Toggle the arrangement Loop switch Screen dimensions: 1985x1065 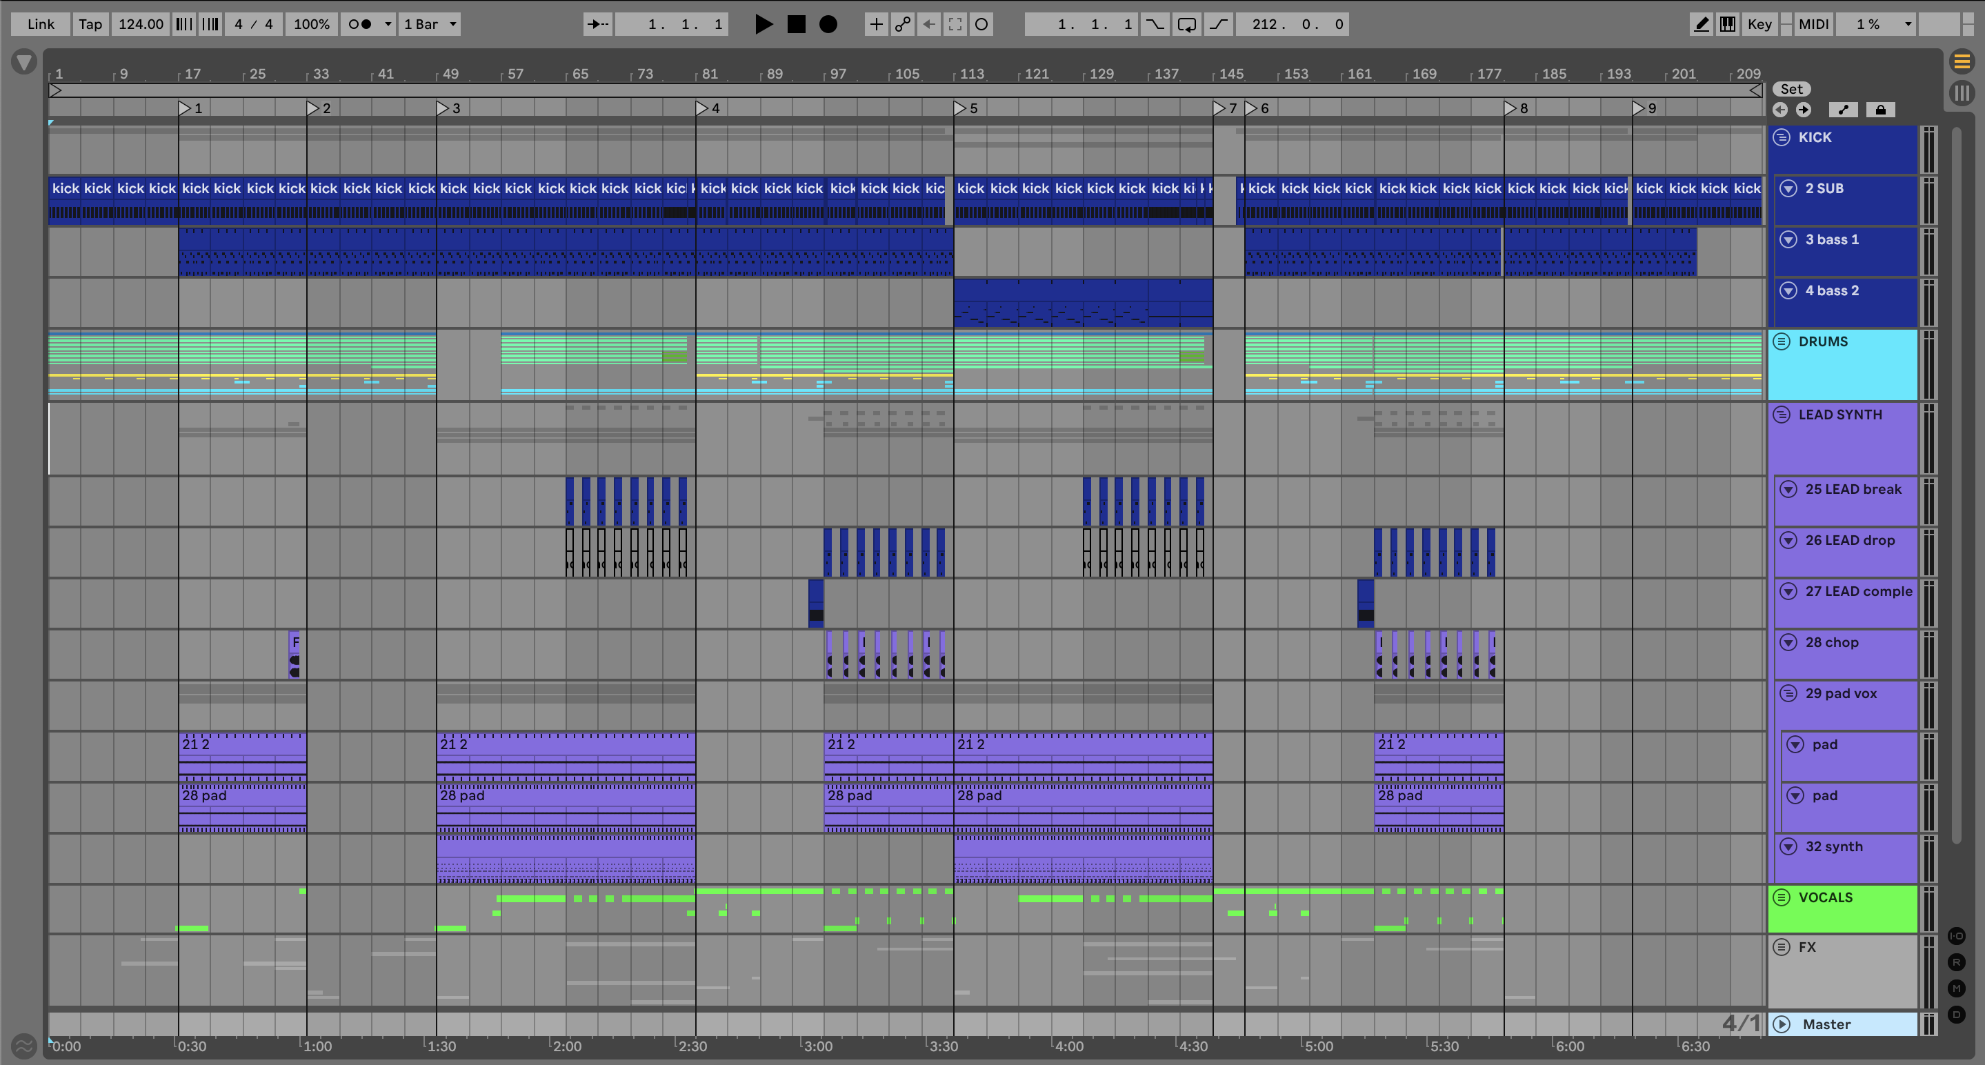(x=1187, y=24)
